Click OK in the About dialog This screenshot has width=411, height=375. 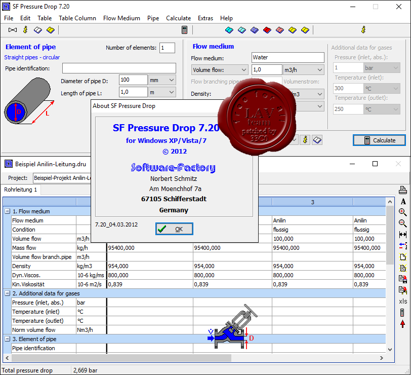[174, 229]
